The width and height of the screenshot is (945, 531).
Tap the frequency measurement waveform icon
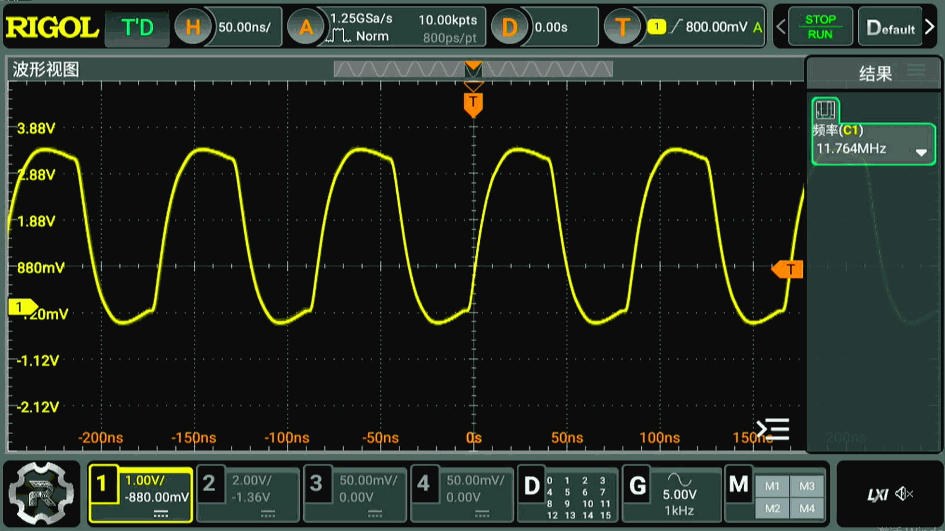click(825, 110)
